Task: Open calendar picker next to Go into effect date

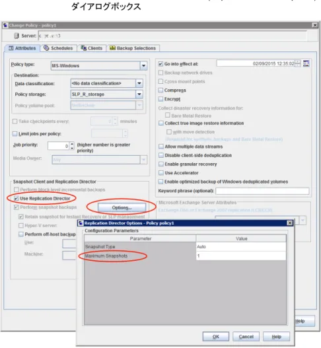Action: coord(306,63)
